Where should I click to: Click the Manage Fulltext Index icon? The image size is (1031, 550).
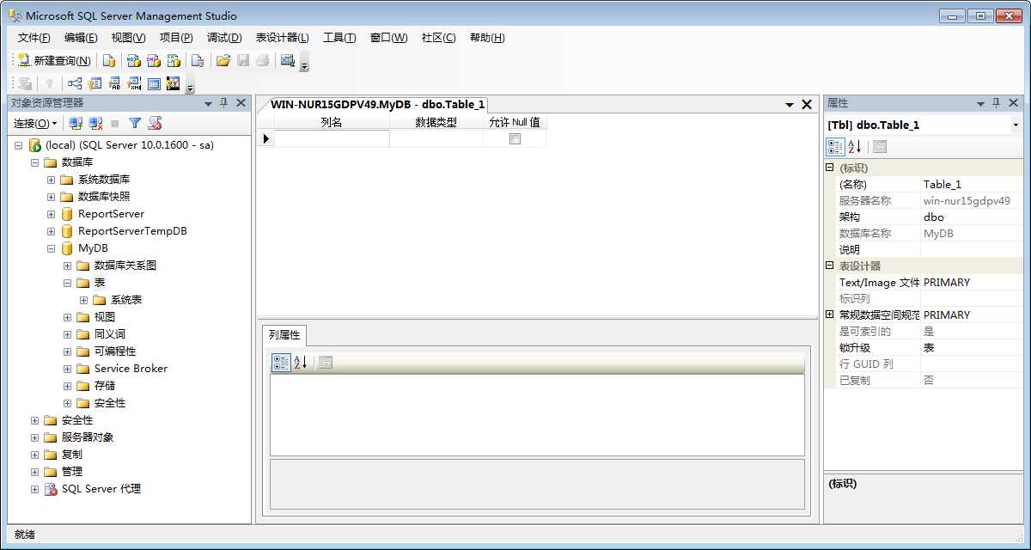pyautogui.click(x=115, y=83)
